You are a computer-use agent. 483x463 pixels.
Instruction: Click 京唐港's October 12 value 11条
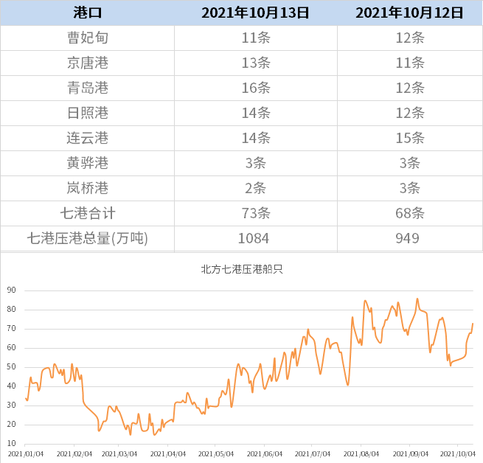point(410,63)
